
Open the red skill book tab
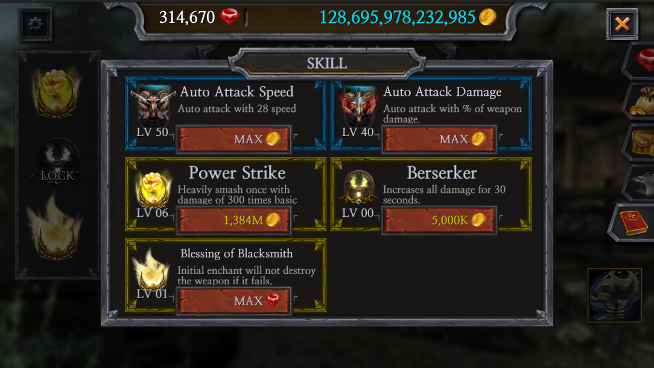(632, 223)
